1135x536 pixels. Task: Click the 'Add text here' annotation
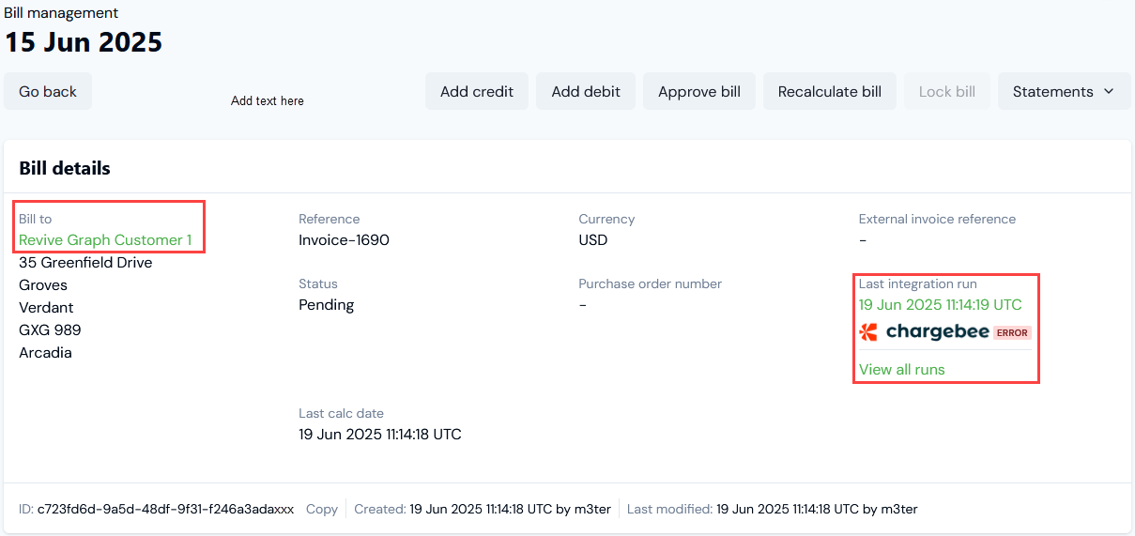268,100
